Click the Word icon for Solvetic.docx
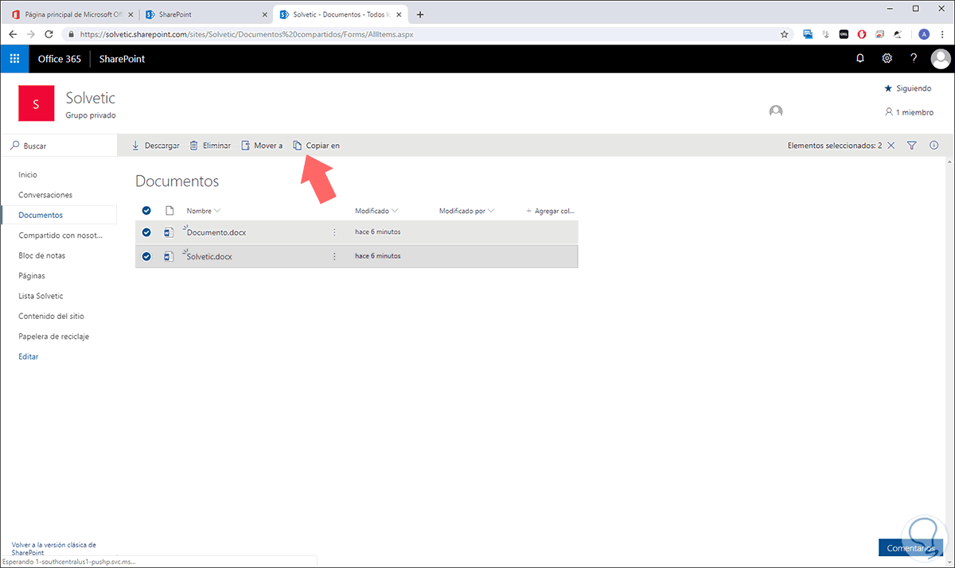 point(168,256)
